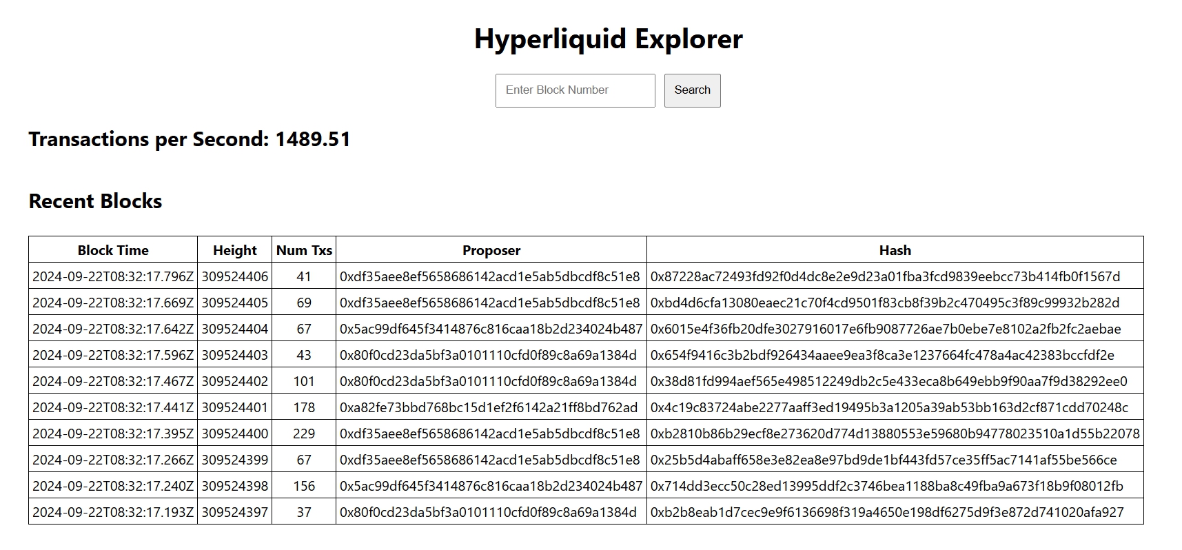Viewport: 1182px width, 550px height.
Task: Click the Transactions per Second 1489.51 text
Action: [190, 139]
